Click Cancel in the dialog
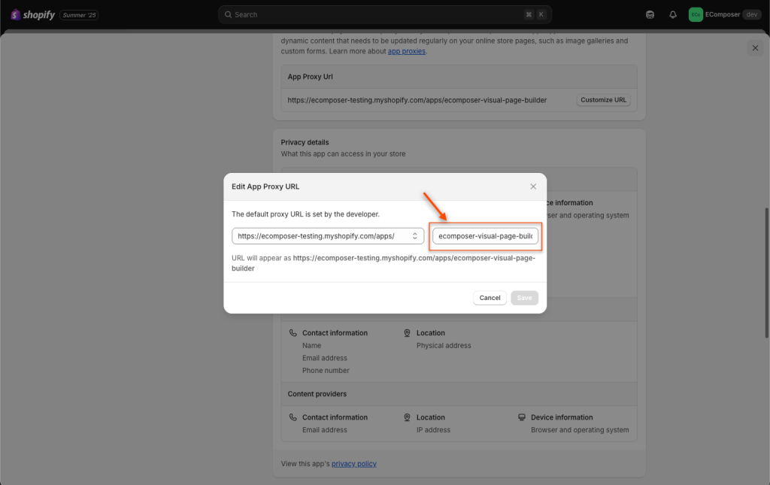 [x=490, y=298]
